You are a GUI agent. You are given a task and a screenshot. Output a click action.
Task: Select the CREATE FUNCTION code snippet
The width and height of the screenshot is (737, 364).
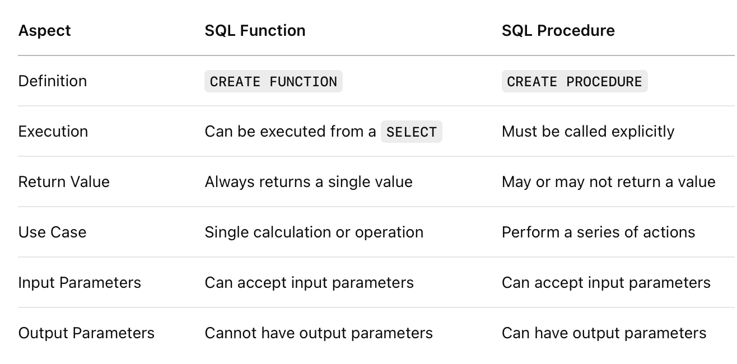tap(273, 81)
